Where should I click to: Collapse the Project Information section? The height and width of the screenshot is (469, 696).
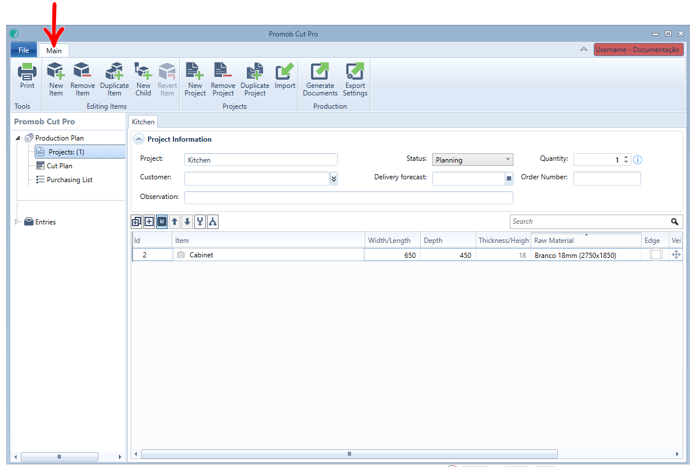139,139
